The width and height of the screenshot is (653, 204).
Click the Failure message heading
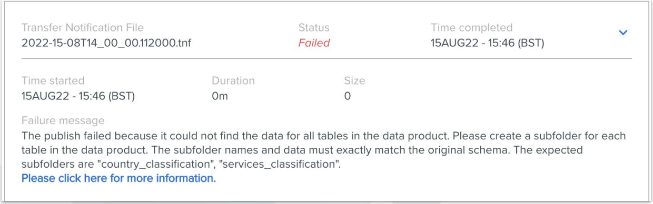[63, 121]
